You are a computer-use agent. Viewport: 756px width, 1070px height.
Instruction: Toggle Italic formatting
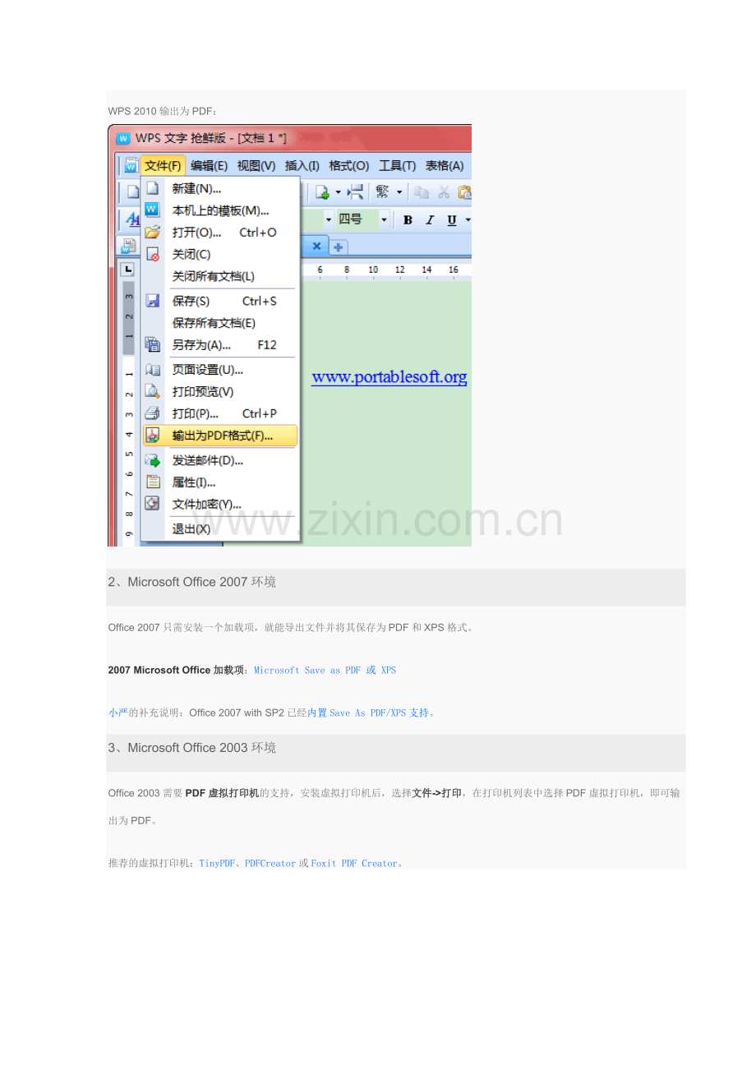pos(429,220)
